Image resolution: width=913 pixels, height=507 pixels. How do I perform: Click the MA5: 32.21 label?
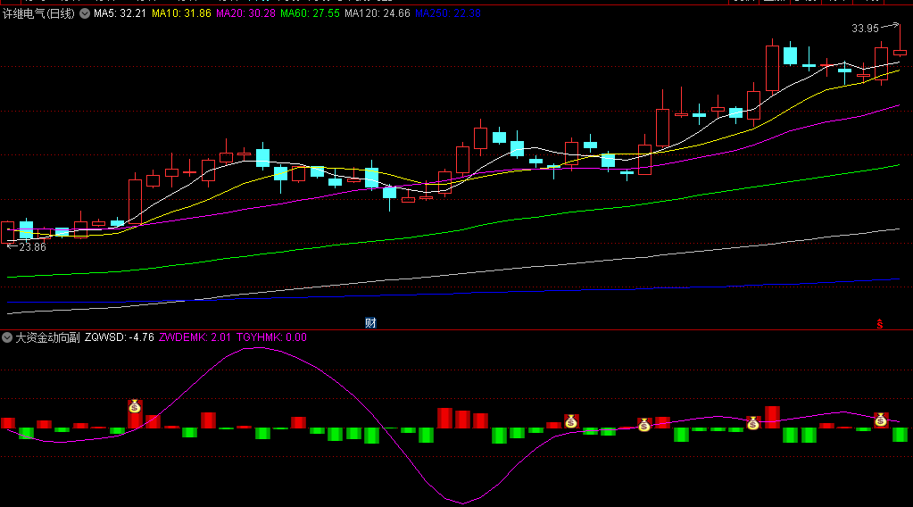tap(120, 13)
